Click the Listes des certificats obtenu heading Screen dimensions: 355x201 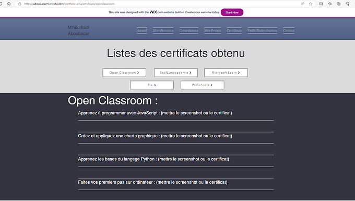tap(176, 53)
